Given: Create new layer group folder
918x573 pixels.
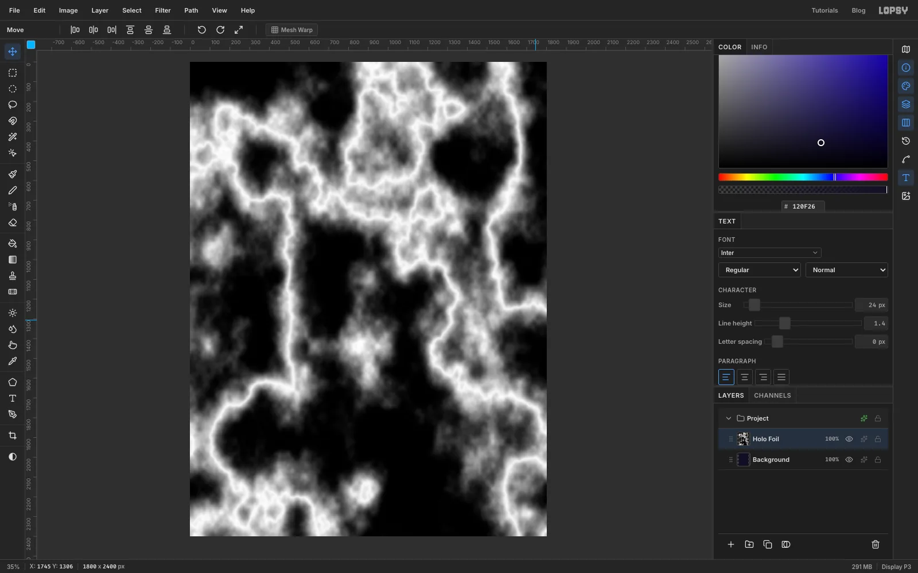Looking at the screenshot, I should [749, 544].
